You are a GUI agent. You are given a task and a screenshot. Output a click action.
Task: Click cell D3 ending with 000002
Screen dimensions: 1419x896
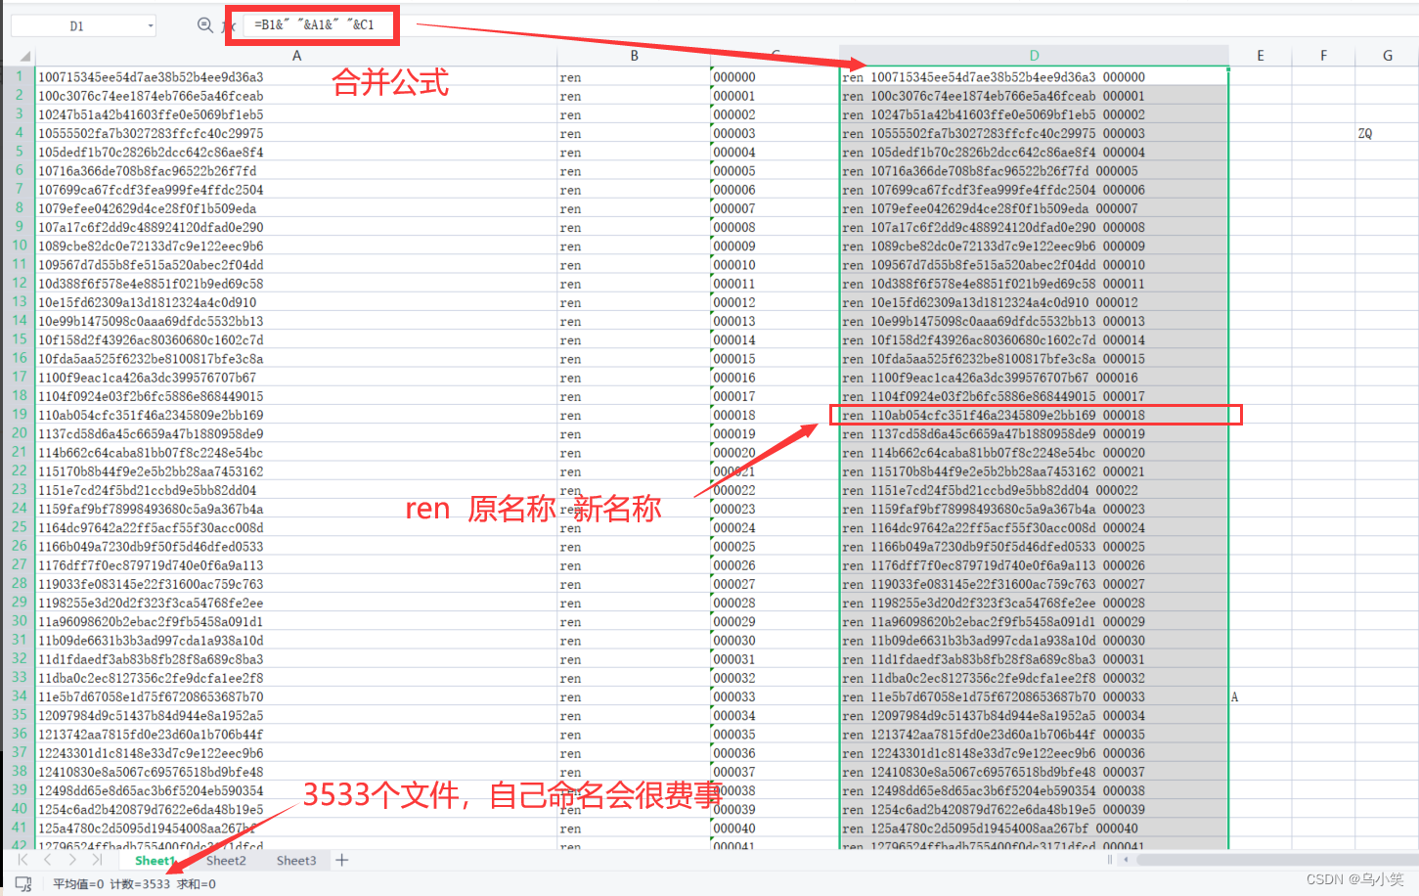1034,114
